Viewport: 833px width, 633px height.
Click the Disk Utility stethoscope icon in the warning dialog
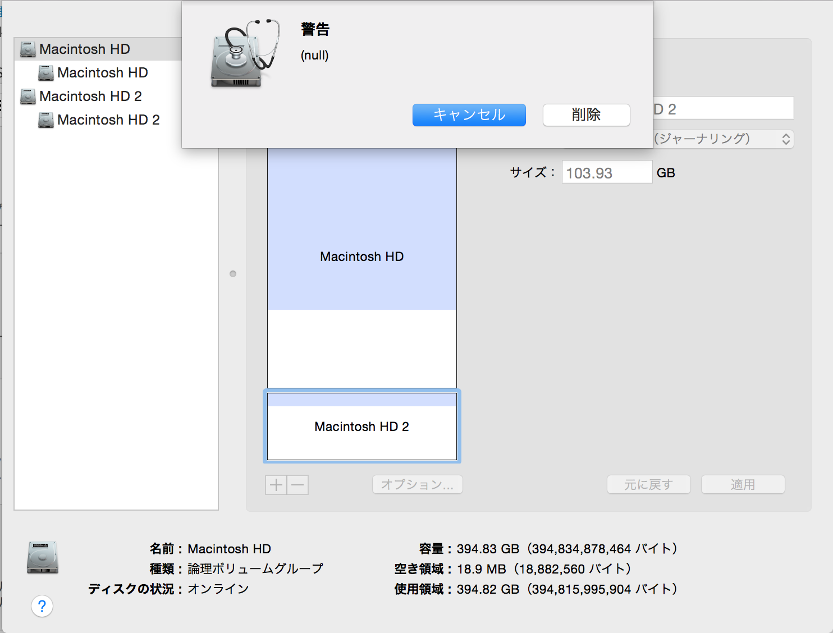click(x=245, y=54)
